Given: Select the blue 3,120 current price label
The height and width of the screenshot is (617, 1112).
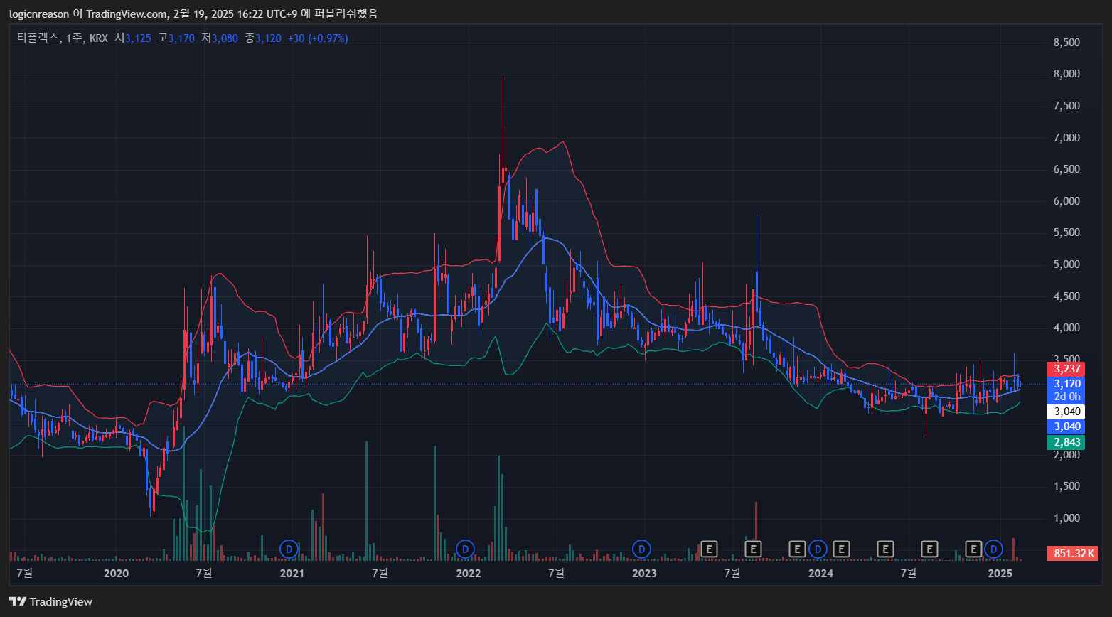Looking at the screenshot, I should 1066,384.
